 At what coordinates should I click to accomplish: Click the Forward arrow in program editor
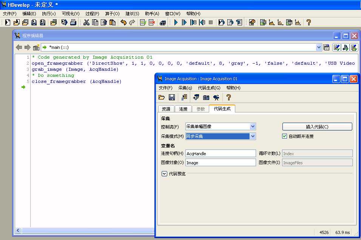pyautogui.click(x=28, y=47)
